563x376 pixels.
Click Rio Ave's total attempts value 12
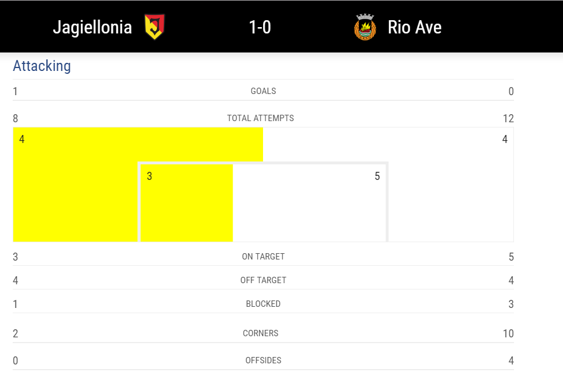tap(508, 119)
